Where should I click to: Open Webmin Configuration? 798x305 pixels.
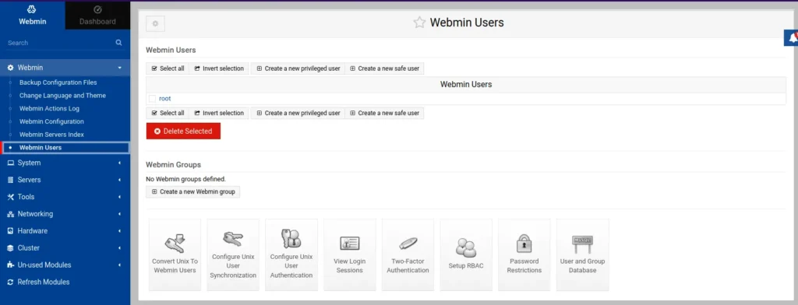pos(51,121)
